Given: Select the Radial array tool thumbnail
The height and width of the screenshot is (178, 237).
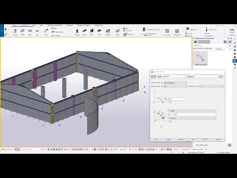Looking at the screenshot, I should [x=200, y=59].
